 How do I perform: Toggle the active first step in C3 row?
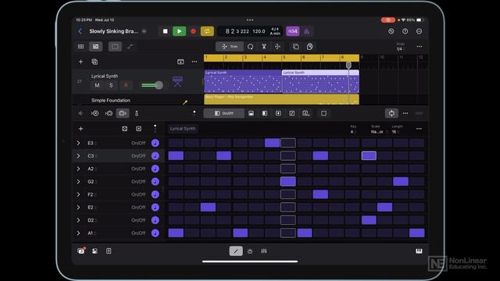[176, 155]
